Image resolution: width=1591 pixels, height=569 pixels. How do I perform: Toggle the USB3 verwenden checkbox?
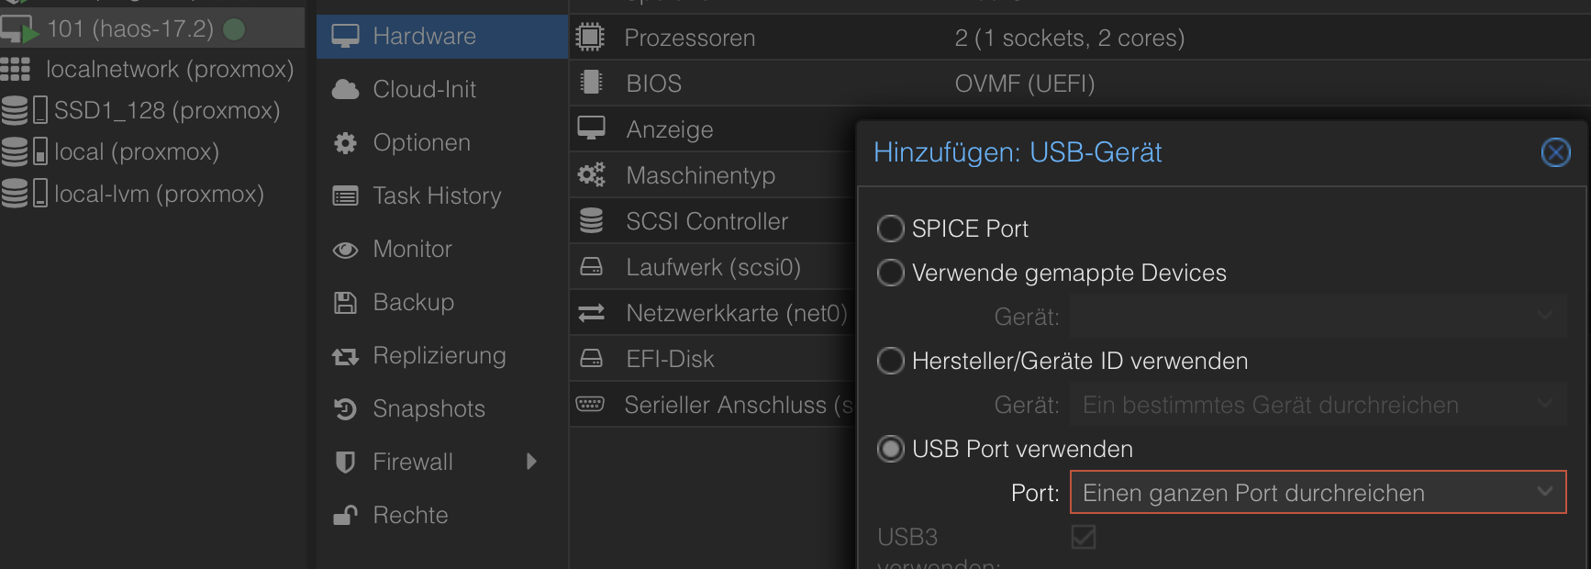point(1083,538)
